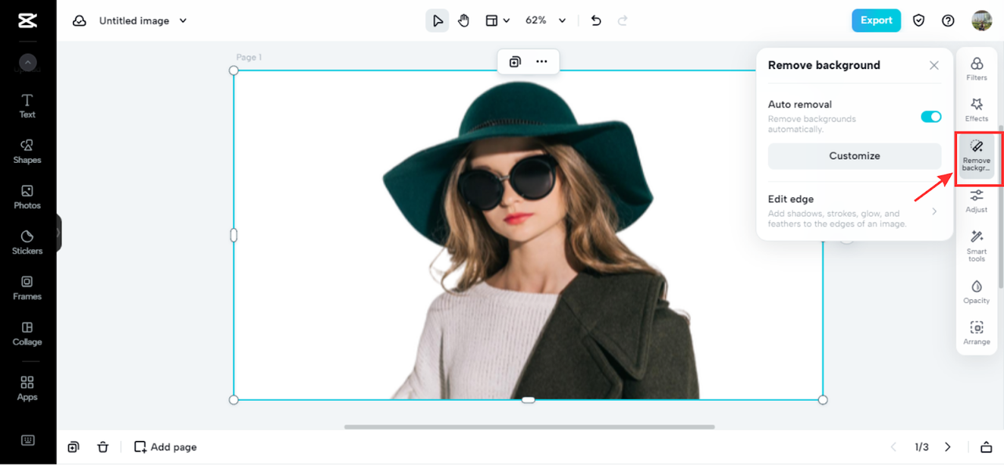The image size is (1004, 466).
Task: Click the Redo arrow
Action: (623, 20)
